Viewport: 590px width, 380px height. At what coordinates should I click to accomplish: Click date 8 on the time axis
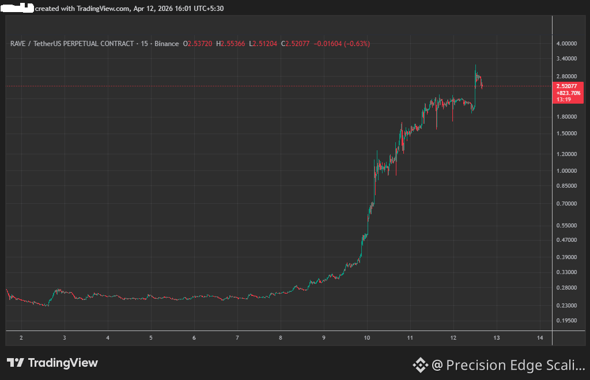point(281,338)
